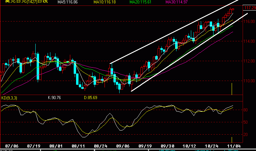Screen dimensions: 256x151
Task: Select the 07/06 date on the time axis
Action: (12, 146)
